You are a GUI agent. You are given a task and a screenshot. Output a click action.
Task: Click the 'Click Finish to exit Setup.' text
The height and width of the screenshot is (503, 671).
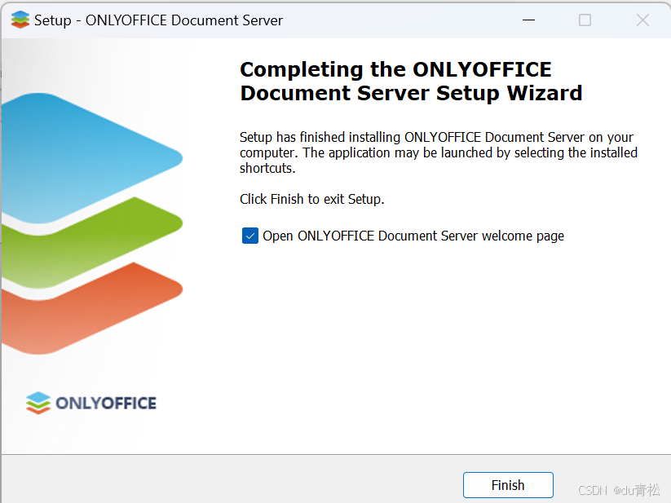click(312, 199)
